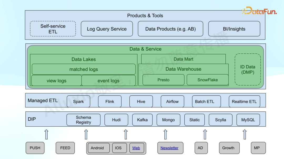
Task: Select the Log Query Service box
Action: [107, 29]
